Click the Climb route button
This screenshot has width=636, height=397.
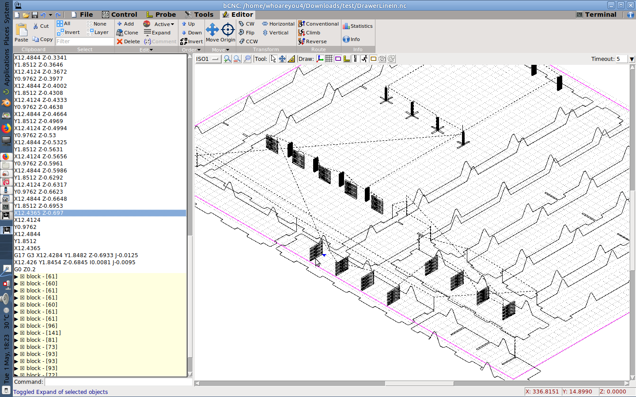(x=309, y=33)
